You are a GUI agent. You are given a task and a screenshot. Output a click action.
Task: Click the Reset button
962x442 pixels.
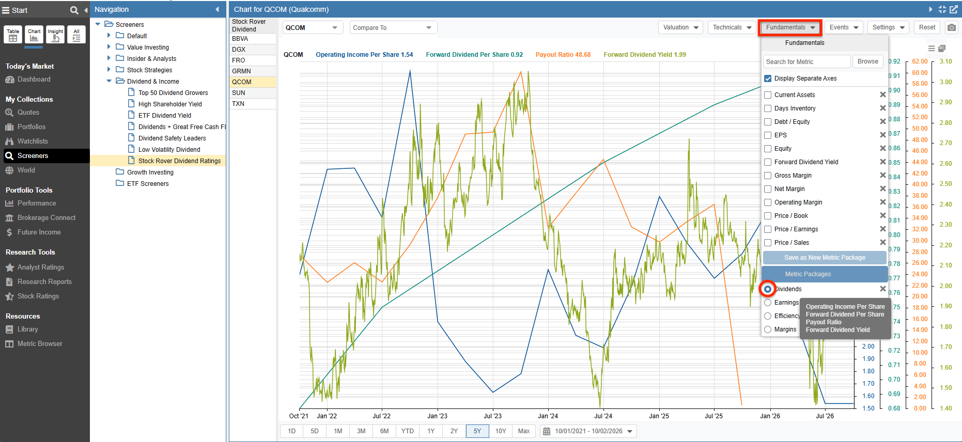pos(927,27)
